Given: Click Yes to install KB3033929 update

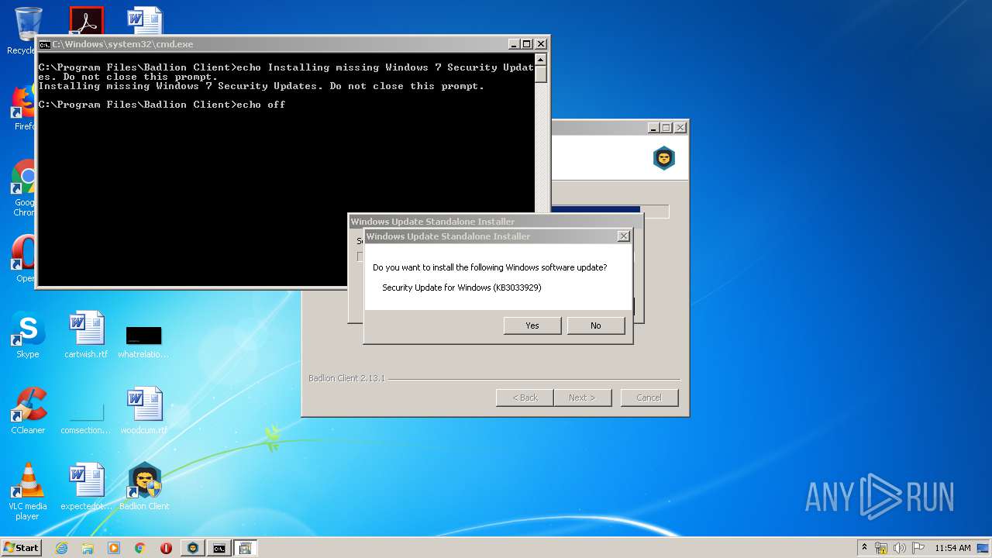Looking at the screenshot, I should [532, 325].
